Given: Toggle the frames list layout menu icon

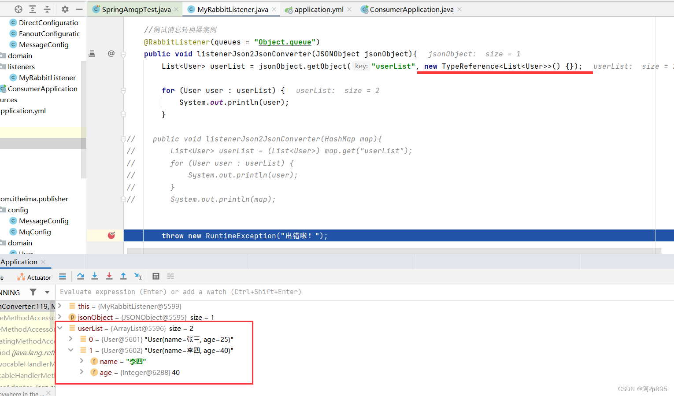Looking at the screenshot, I should pos(63,276).
